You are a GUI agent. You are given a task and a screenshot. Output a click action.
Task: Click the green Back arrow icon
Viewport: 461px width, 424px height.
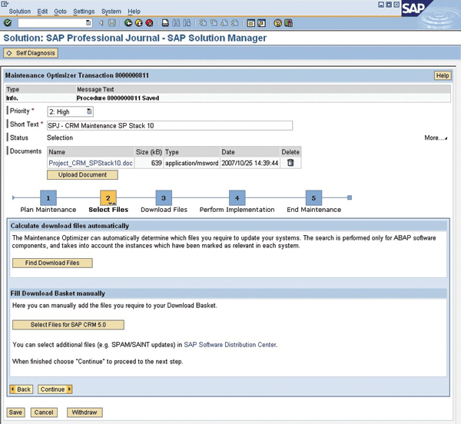pyautogui.click(x=128, y=23)
